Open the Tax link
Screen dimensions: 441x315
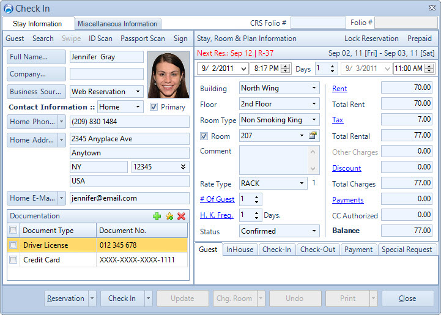(x=338, y=120)
